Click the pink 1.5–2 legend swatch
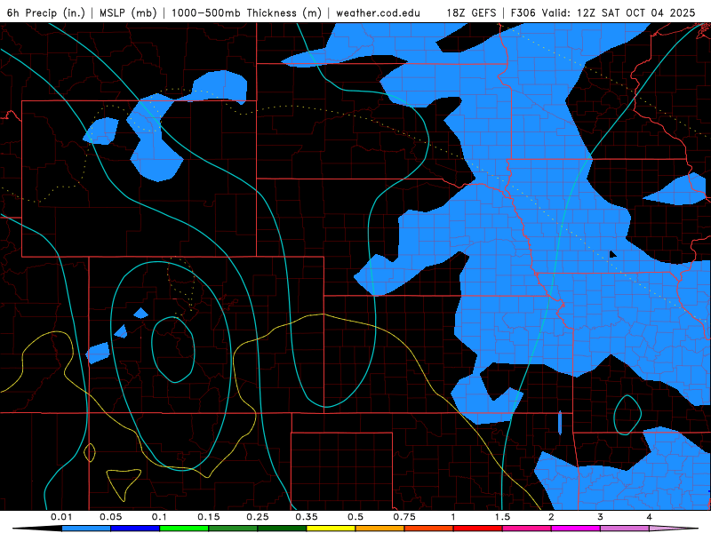 pos(527,529)
